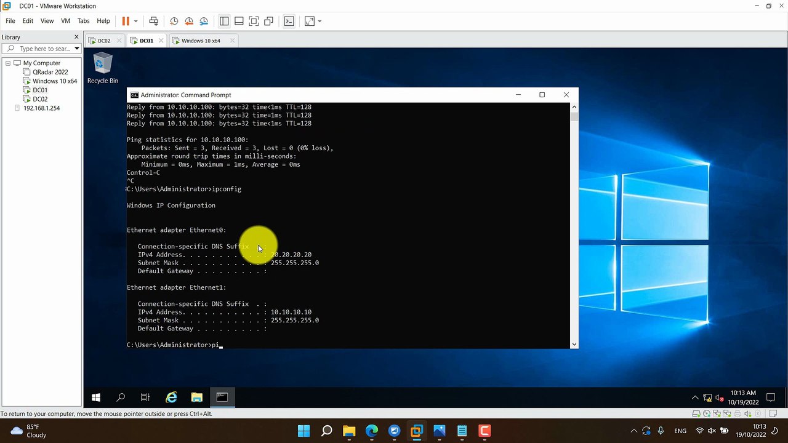788x443 pixels.
Task: Close the DC02 tab
Action: pyautogui.click(x=119, y=41)
